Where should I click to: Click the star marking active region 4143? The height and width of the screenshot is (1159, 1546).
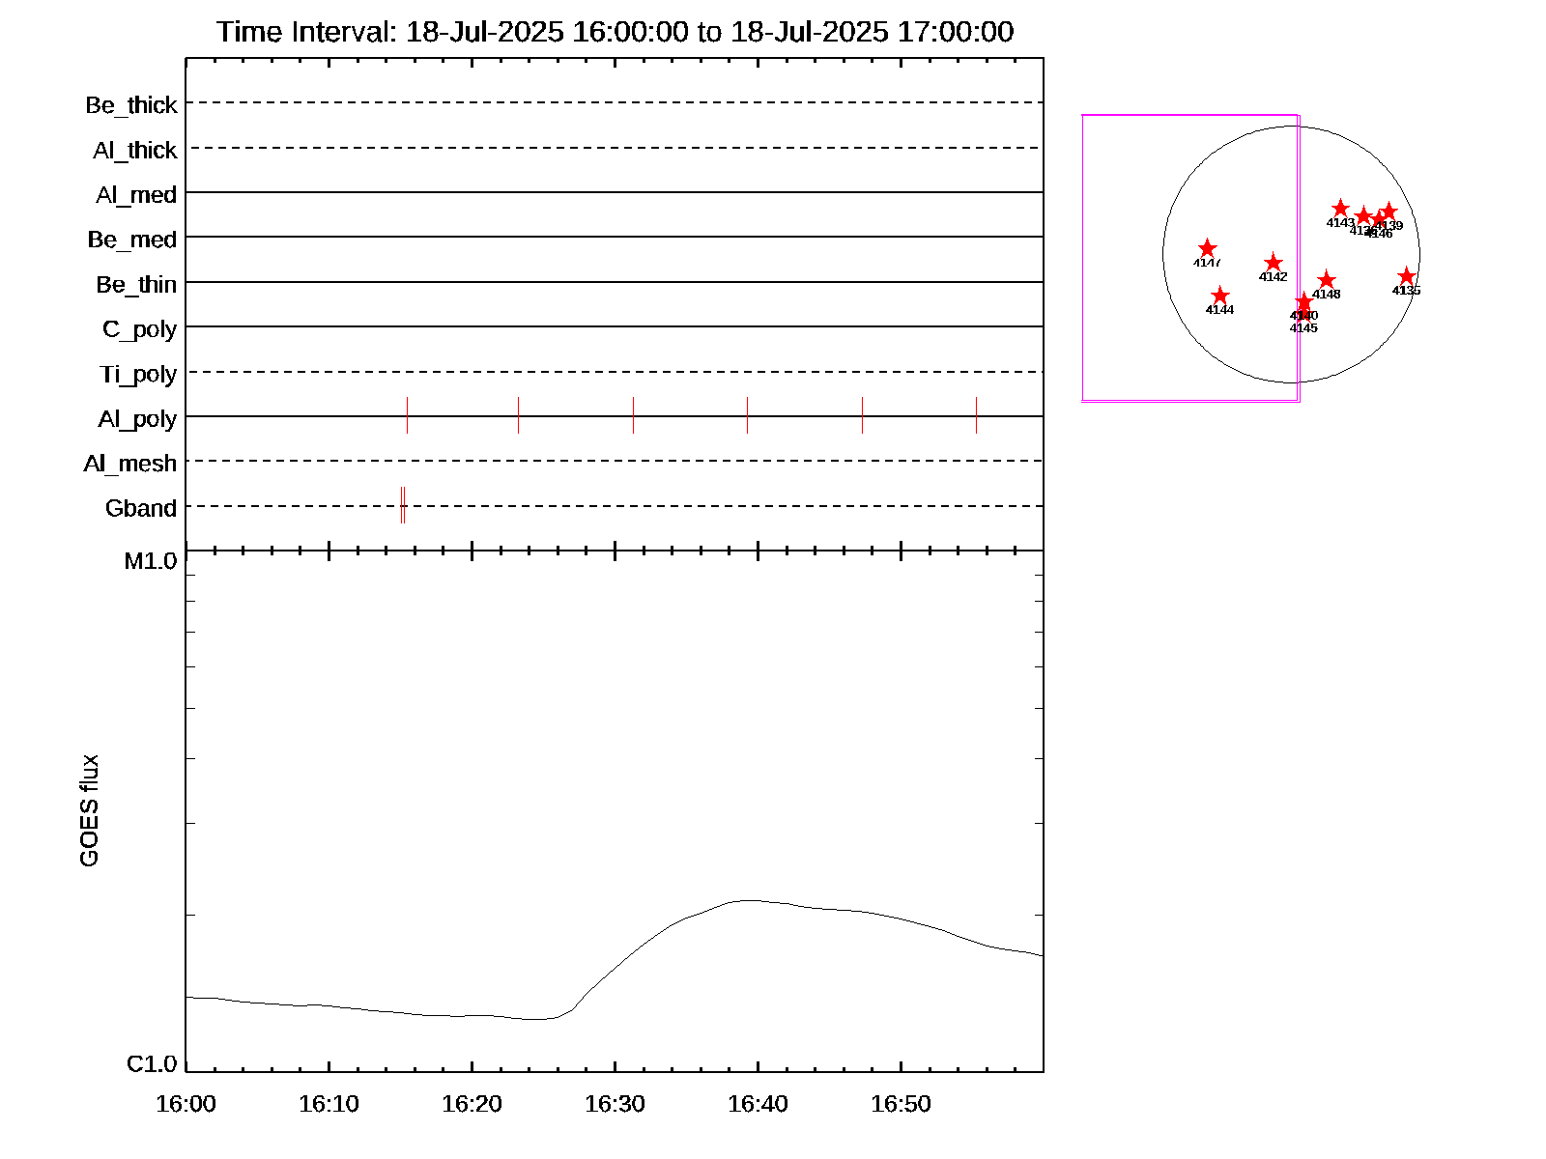click(x=1340, y=209)
